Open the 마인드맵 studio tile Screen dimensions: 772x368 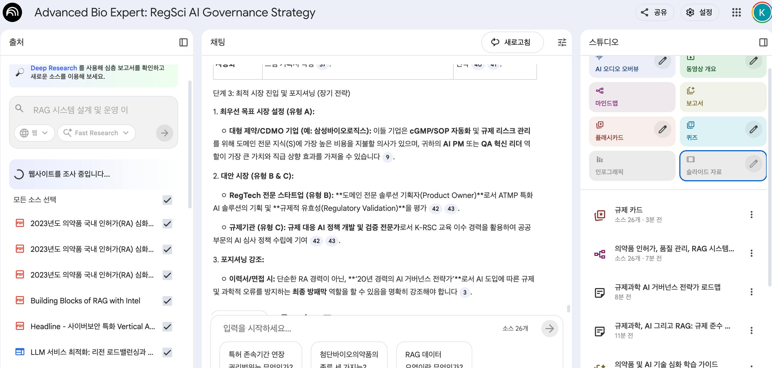point(632,97)
